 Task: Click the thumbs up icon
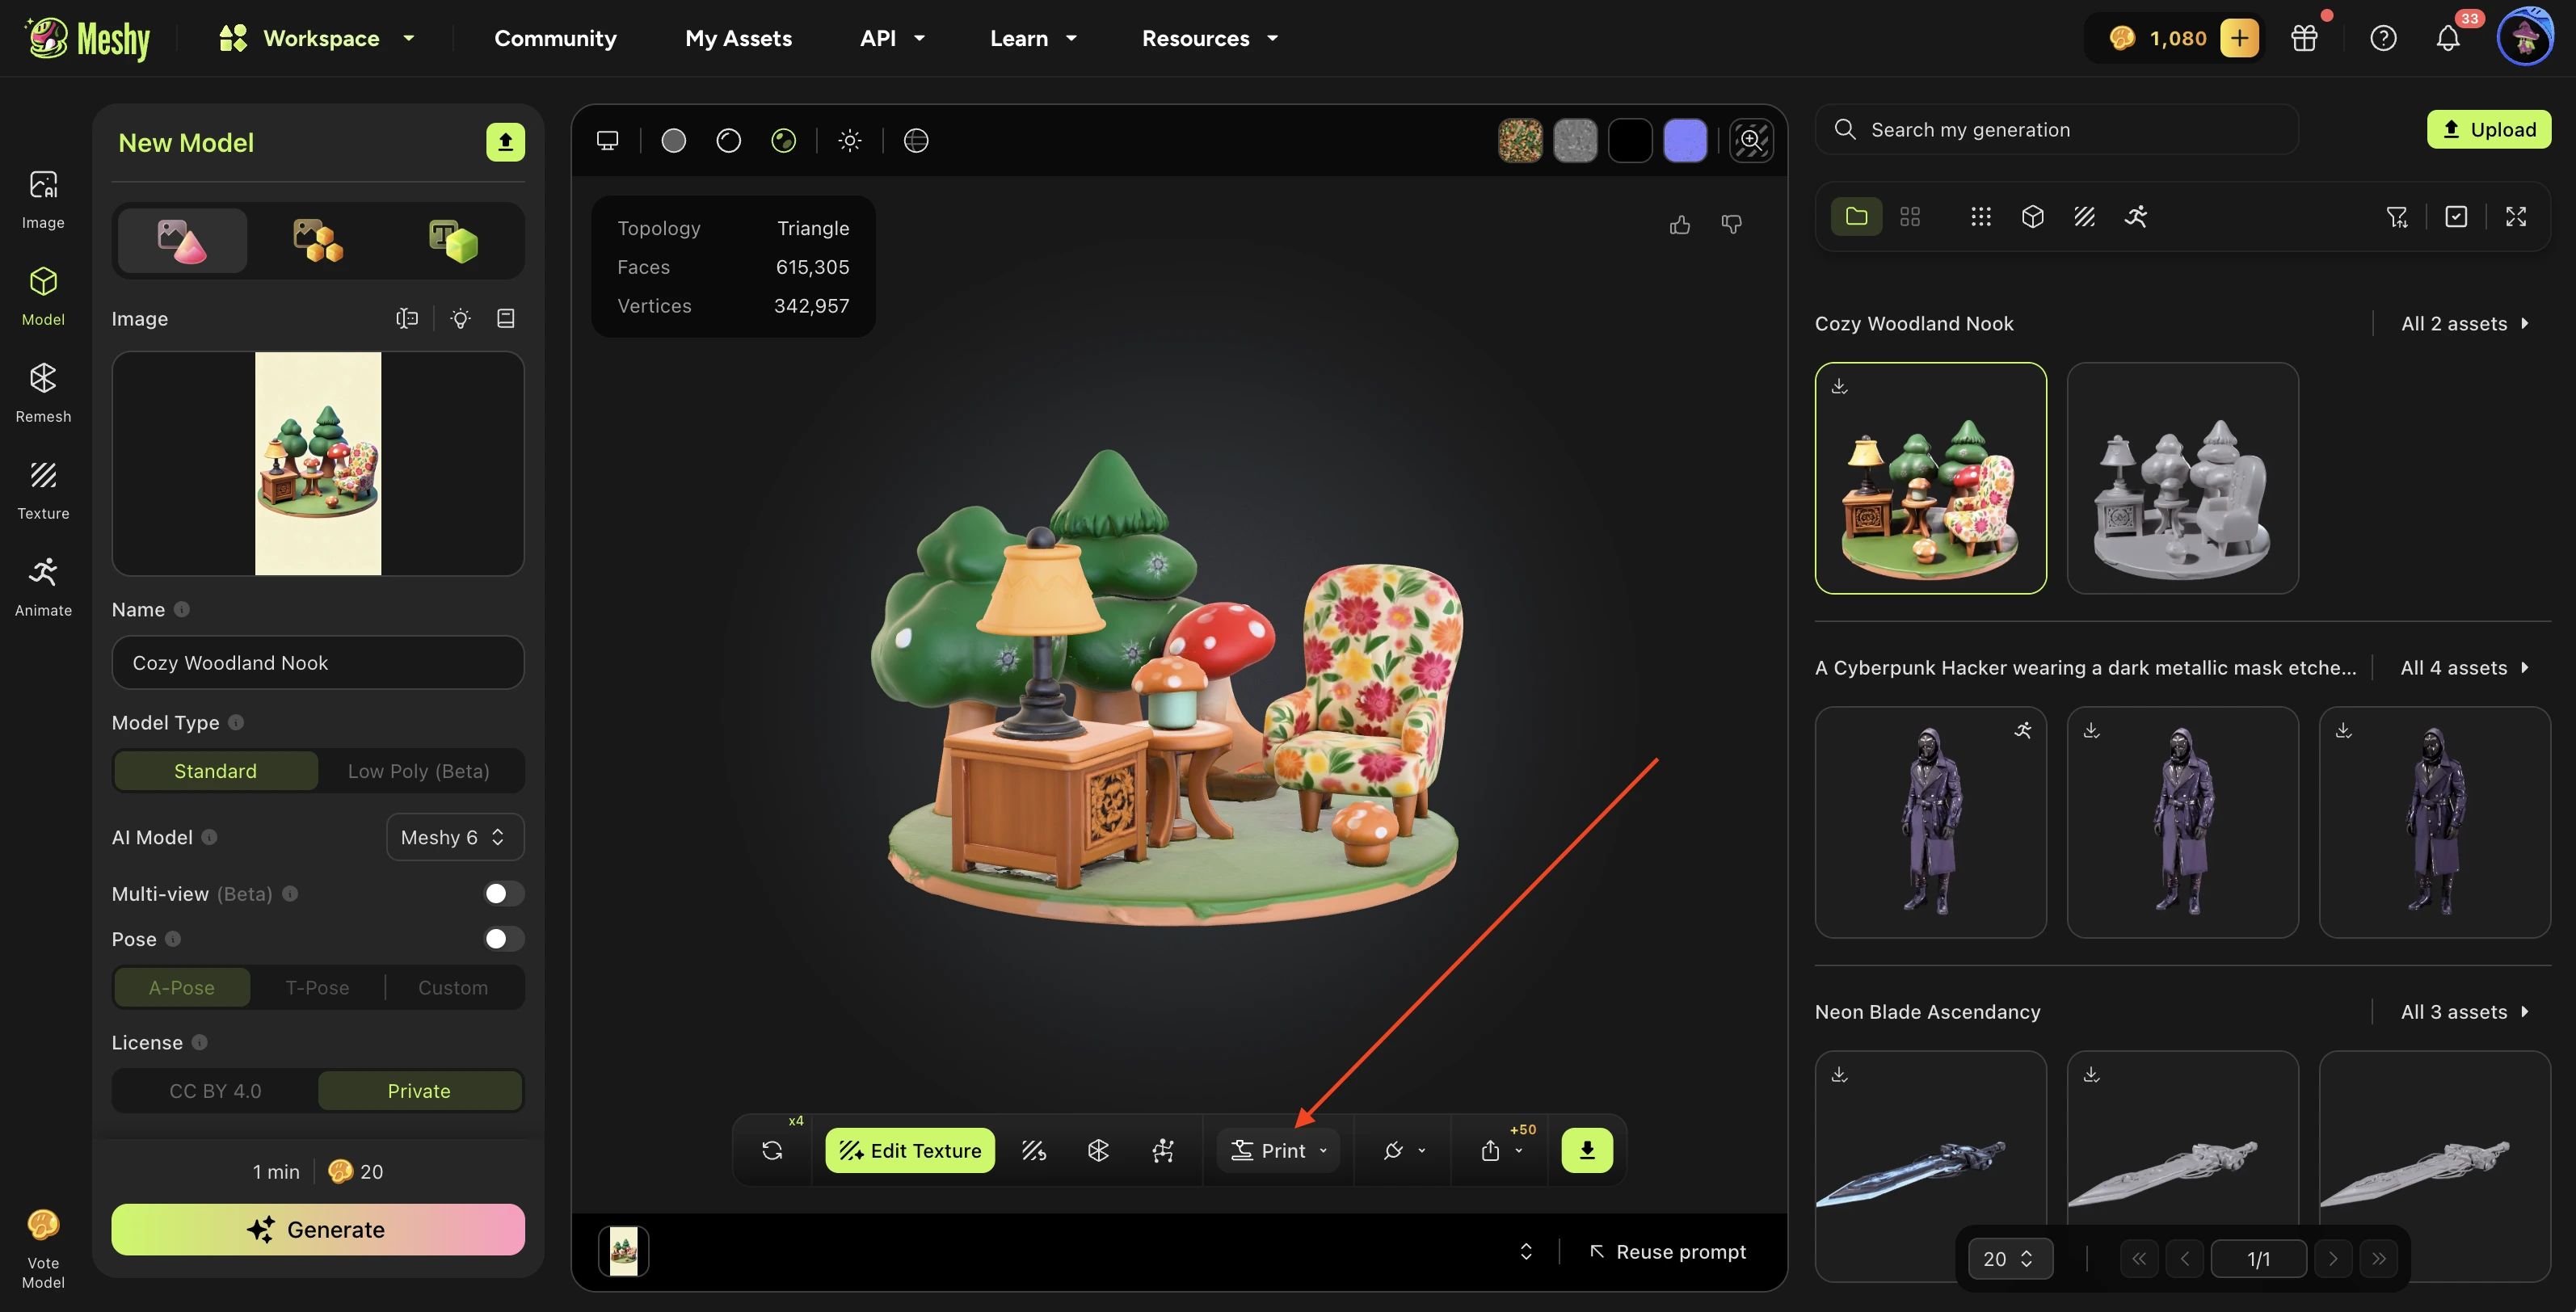click(1679, 225)
